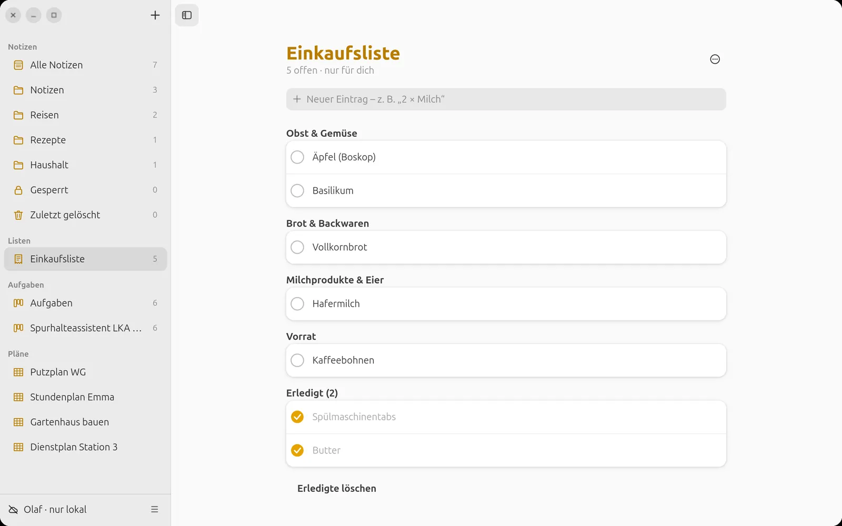Click the Stundenplan Emma table icon
842x526 pixels.
[x=18, y=397]
